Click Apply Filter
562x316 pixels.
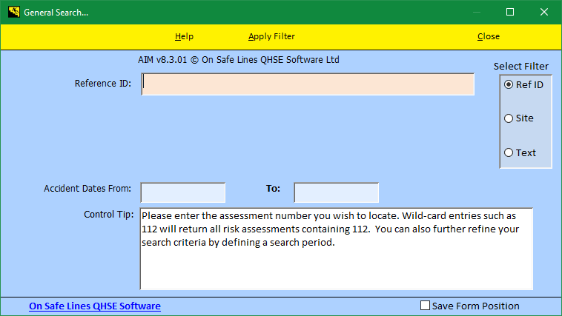tap(271, 36)
